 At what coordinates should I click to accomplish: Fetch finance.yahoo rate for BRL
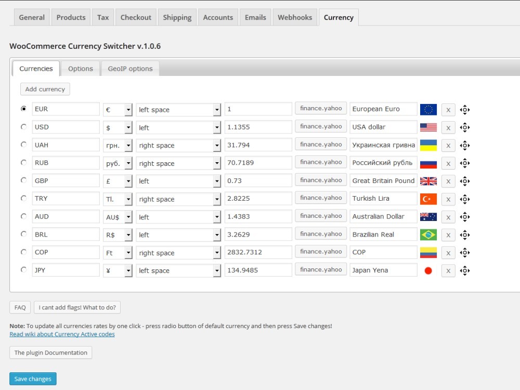click(x=321, y=234)
